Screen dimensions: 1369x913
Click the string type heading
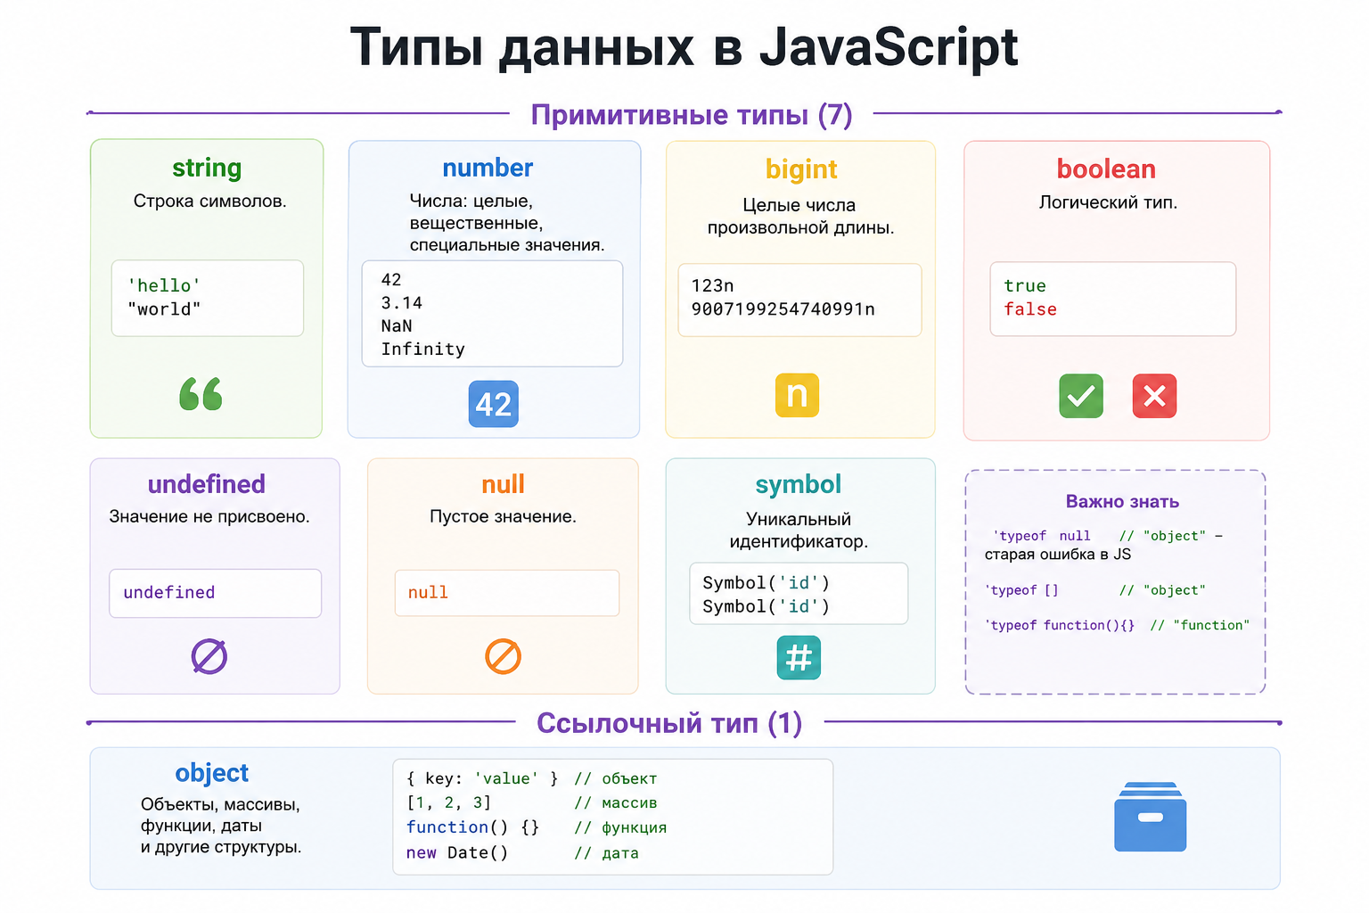point(207,168)
